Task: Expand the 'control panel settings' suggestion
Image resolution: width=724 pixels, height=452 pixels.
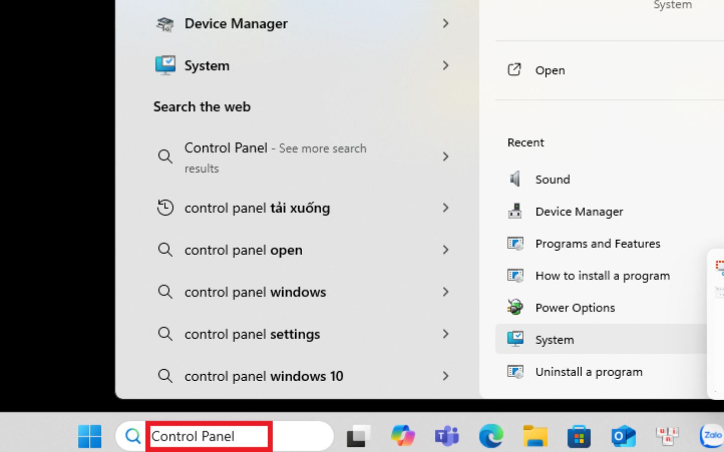Action: tap(445, 334)
